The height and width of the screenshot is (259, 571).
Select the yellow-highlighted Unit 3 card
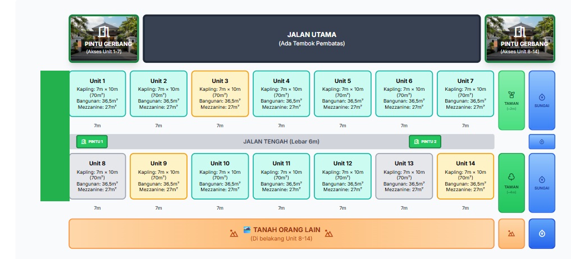(220, 94)
